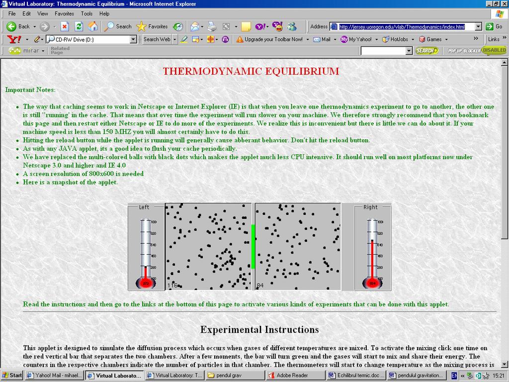The image size is (509, 382).
Task: Click the Yahoo pop-up blocker window icon
Action: click(x=195, y=40)
